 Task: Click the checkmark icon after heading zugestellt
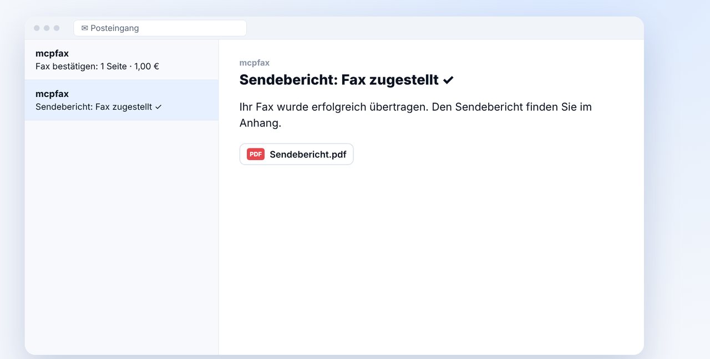tap(448, 80)
